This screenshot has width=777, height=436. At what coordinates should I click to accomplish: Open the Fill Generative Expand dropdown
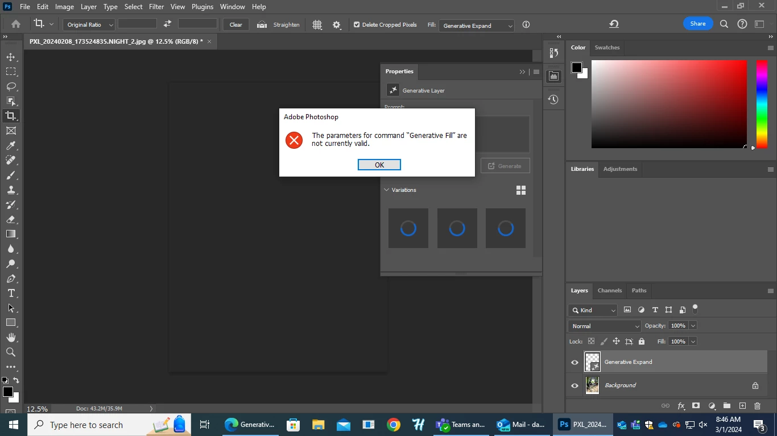tap(477, 26)
